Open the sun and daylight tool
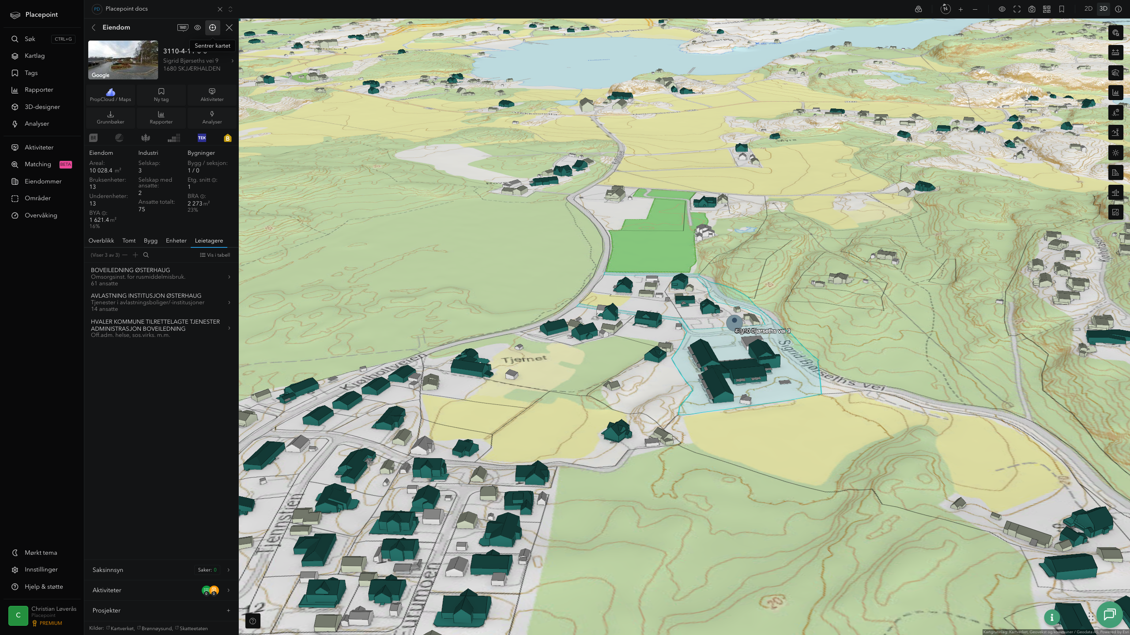This screenshot has height=635, width=1130. coord(1115,153)
